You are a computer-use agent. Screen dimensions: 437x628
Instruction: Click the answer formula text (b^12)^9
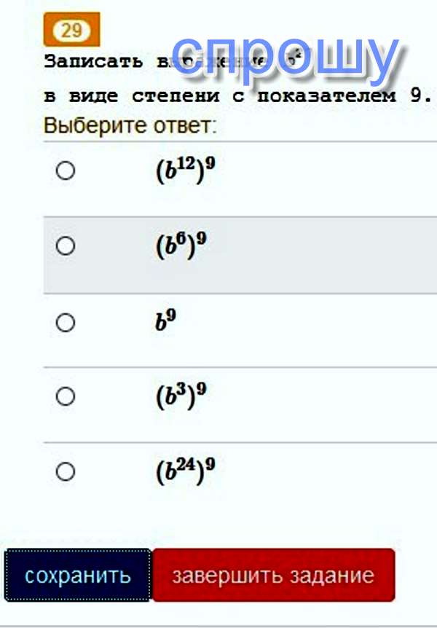coord(185,172)
